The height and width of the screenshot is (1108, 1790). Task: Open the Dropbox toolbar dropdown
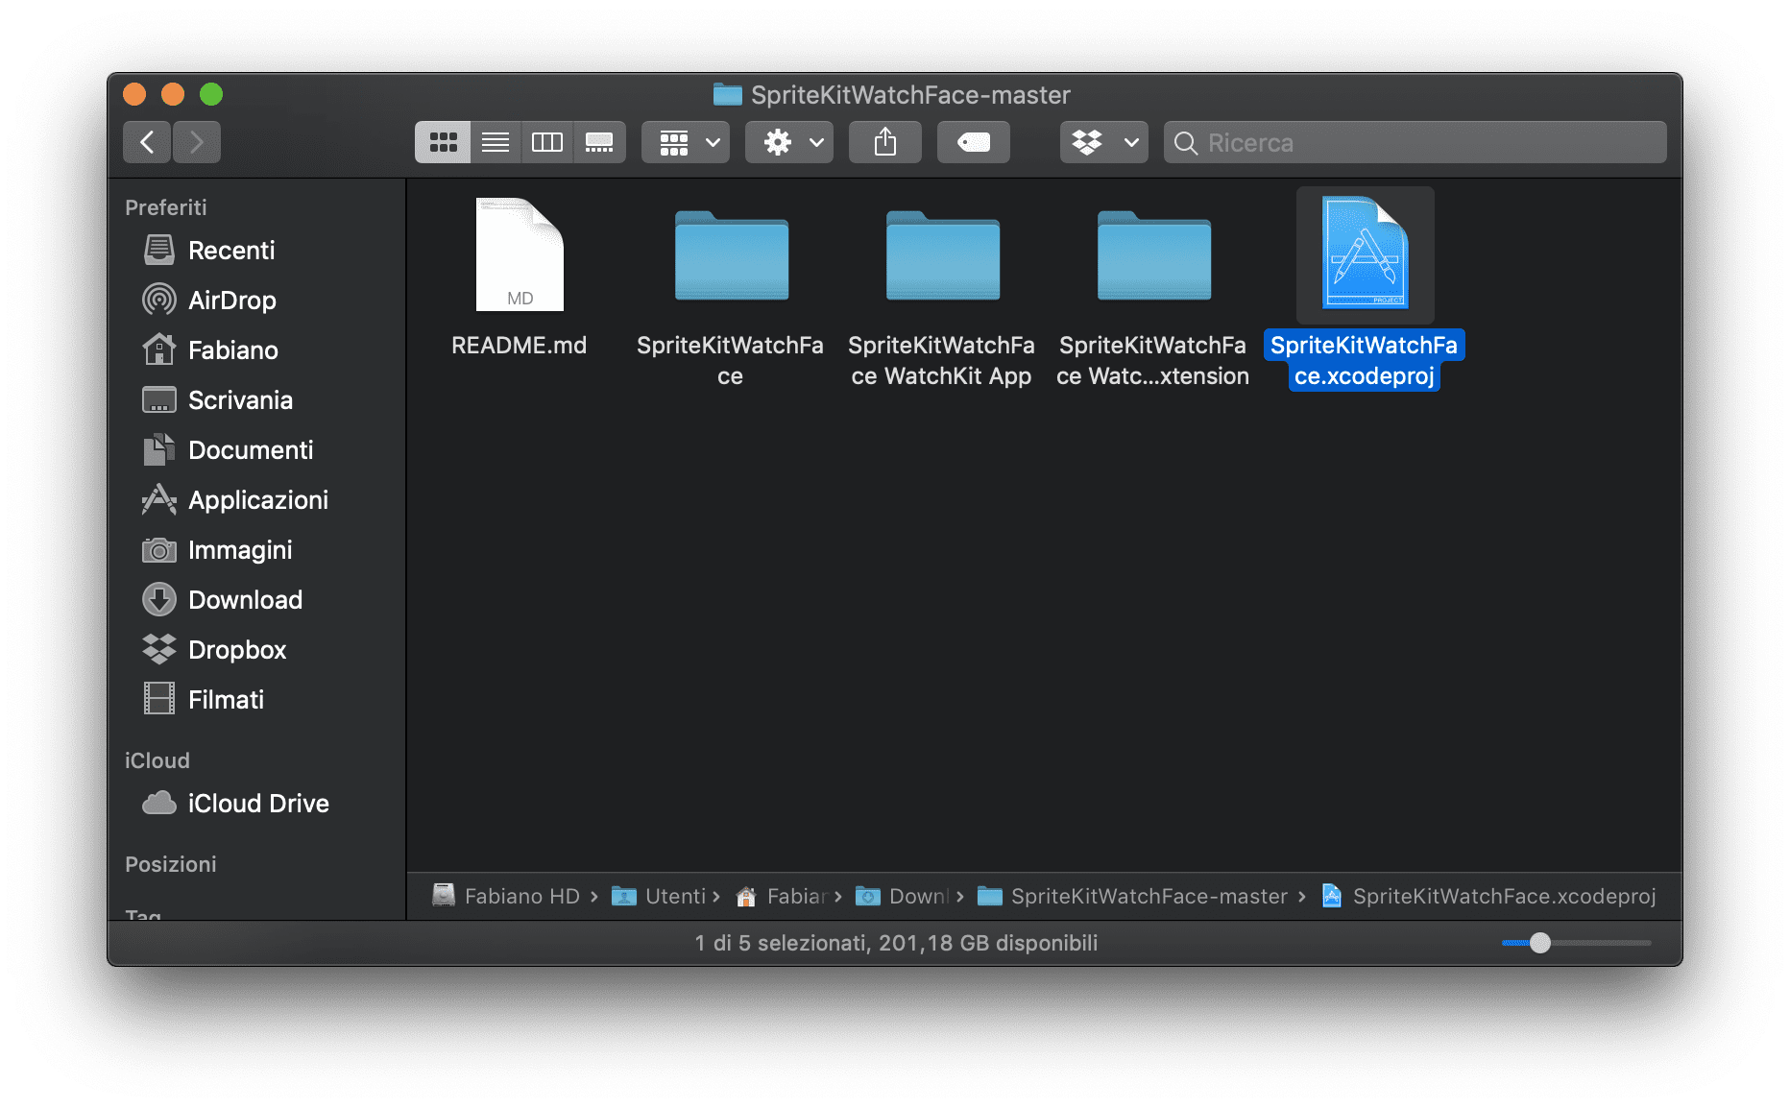point(1103,142)
